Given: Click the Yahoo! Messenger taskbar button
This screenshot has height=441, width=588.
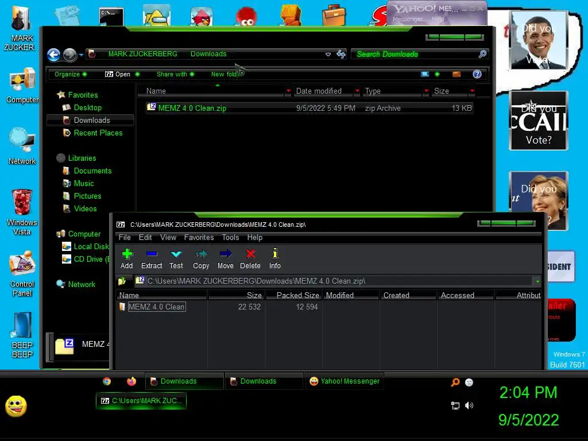Looking at the screenshot, I should pyautogui.click(x=345, y=381).
